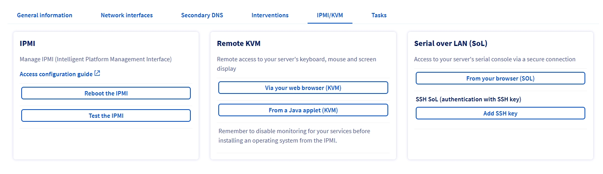Click the IPMI card heading
The height and width of the screenshot is (174, 603).
28,44
